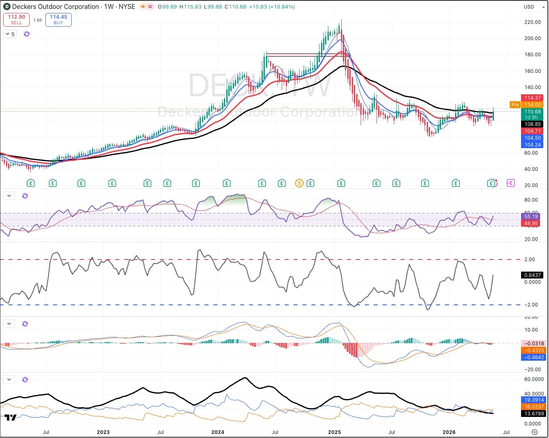This screenshot has width=549, height=438.
Task: Click the pink wavy-lines icon beside NYSE
Action: coord(150,6)
